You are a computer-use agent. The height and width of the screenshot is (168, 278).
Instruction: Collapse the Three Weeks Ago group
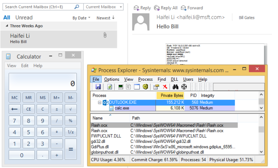(7, 26)
